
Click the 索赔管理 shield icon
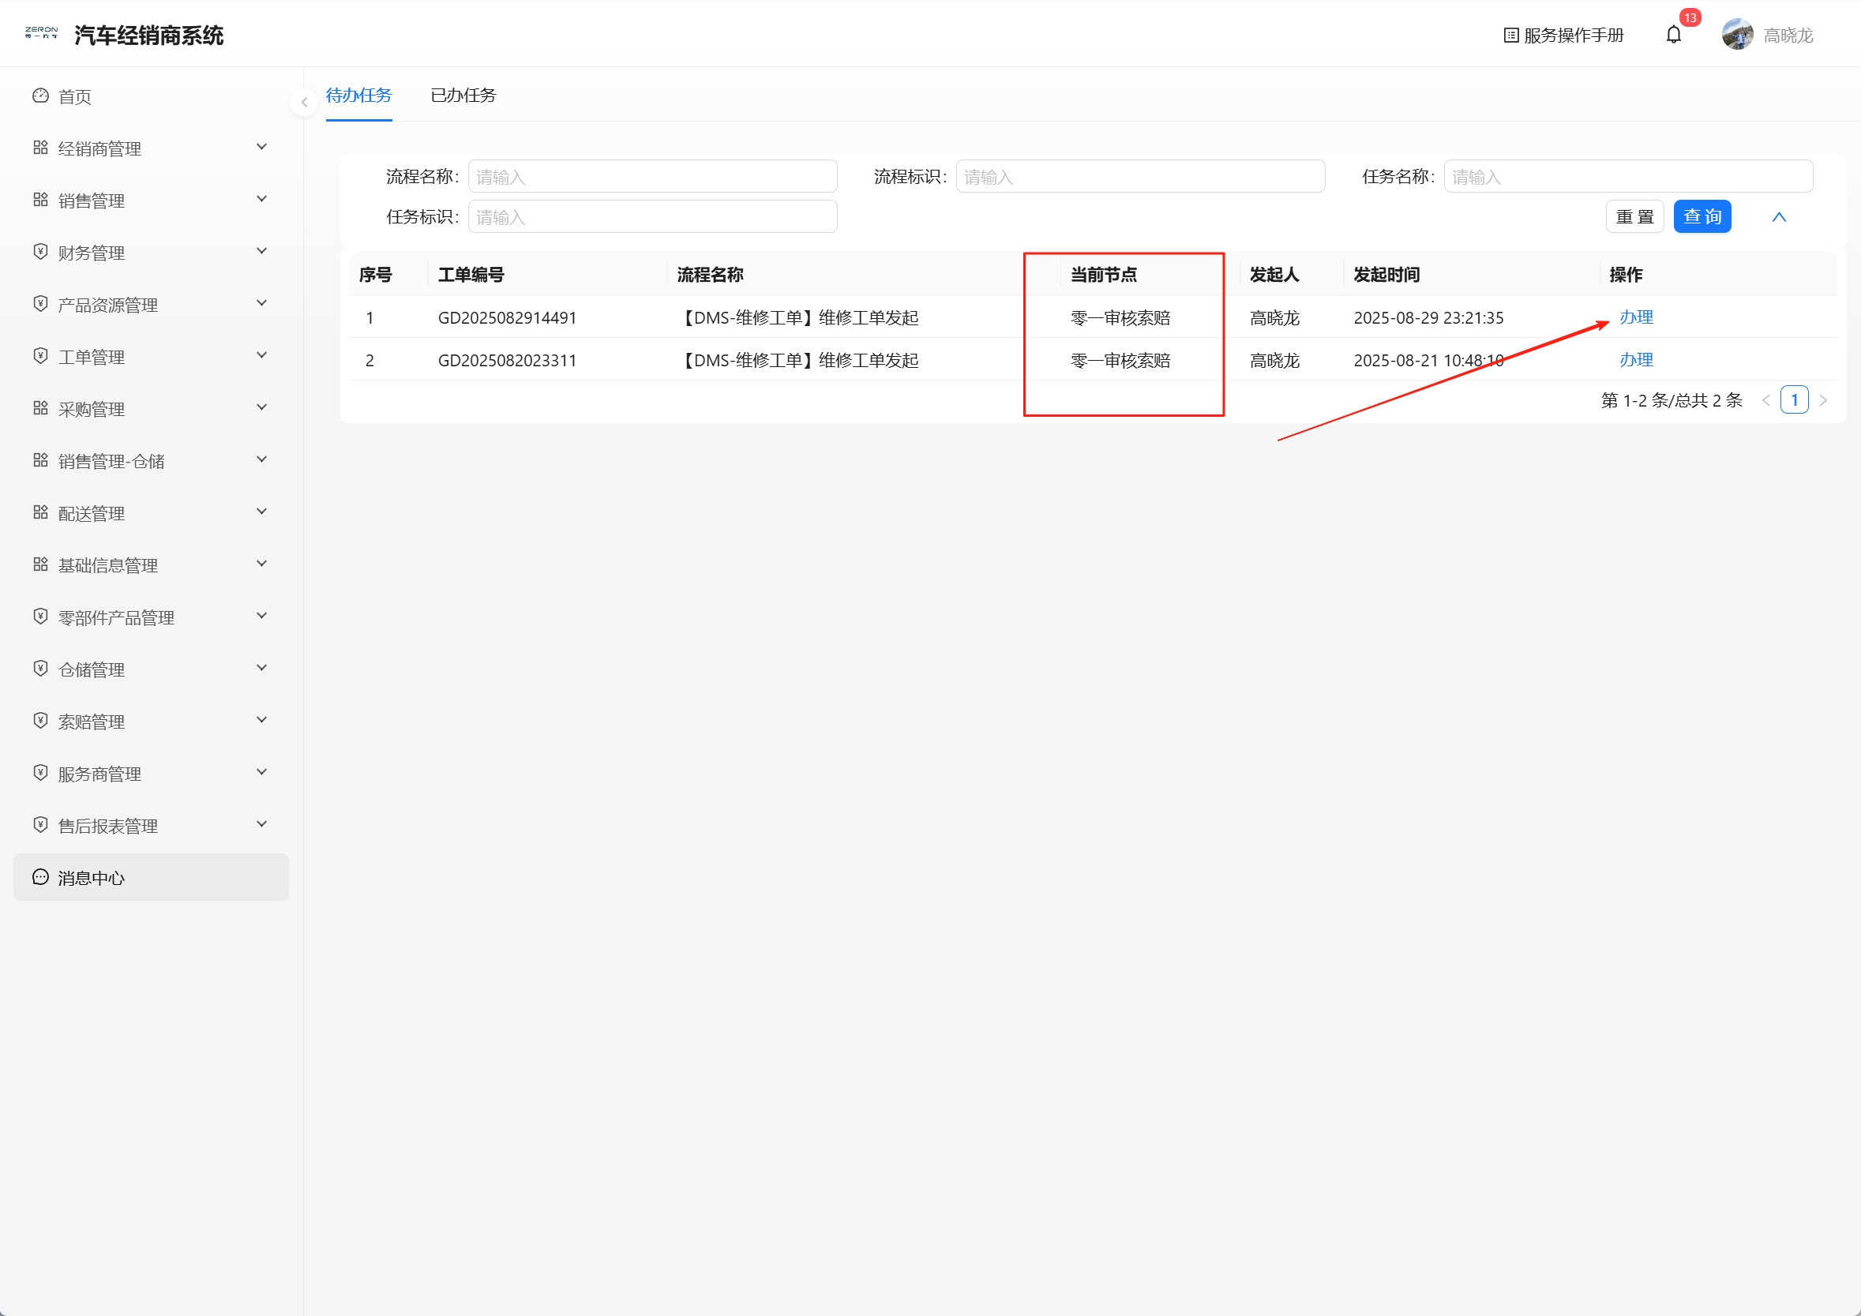[40, 721]
